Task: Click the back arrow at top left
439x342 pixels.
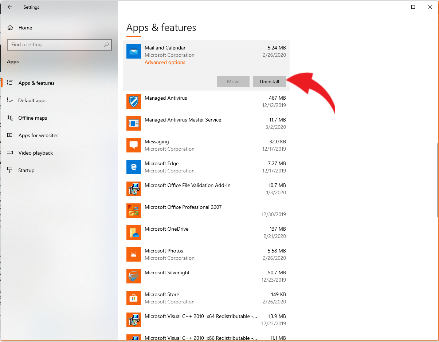Action: [10, 7]
